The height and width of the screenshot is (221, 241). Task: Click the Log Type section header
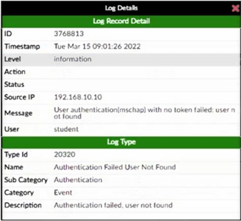click(x=121, y=142)
